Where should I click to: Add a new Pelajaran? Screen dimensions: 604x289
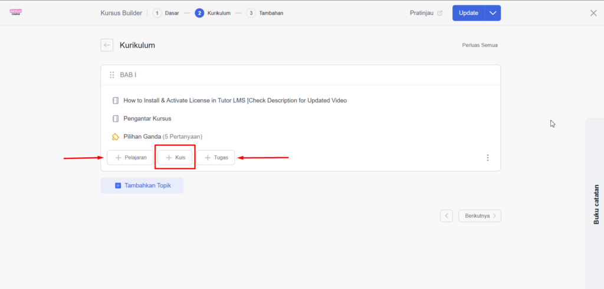click(x=130, y=158)
